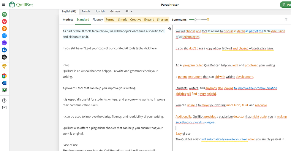Open the Word extension sidebar icon
Image resolution: width=291 pixels, height=151 pixels.
tap(4, 83)
